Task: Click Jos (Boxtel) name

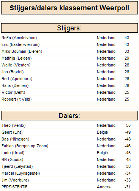Action: click(13, 72)
